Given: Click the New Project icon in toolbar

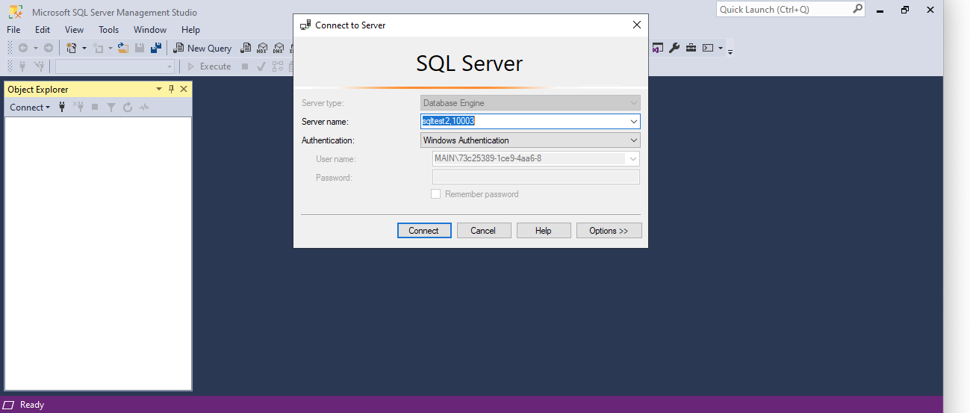Looking at the screenshot, I should pyautogui.click(x=72, y=48).
